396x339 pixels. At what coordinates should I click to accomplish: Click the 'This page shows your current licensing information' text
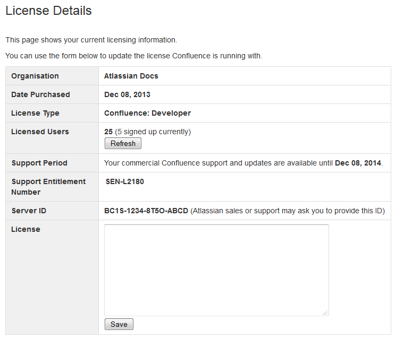[x=91, y=40]
